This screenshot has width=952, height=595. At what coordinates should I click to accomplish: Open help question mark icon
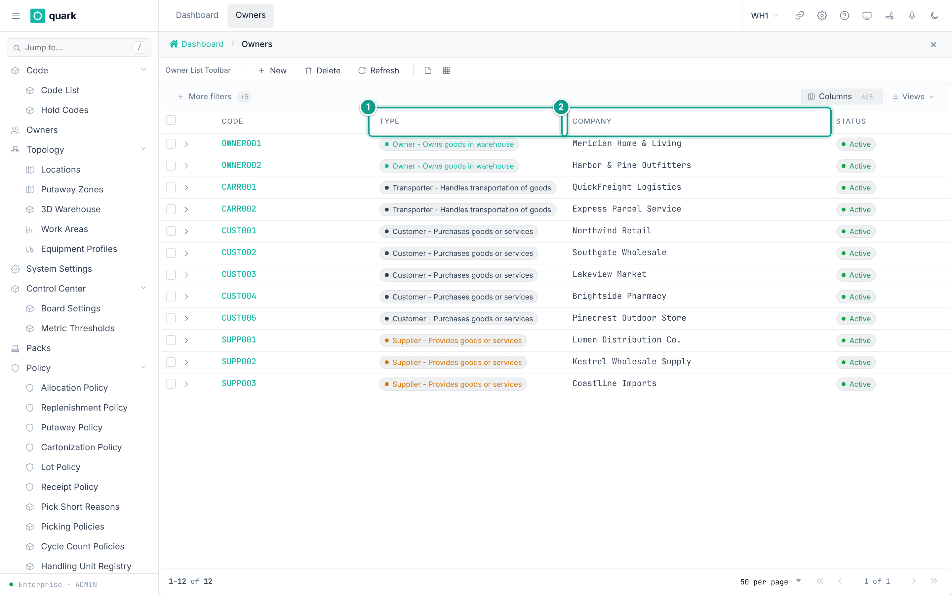click(x=844, y=16)
